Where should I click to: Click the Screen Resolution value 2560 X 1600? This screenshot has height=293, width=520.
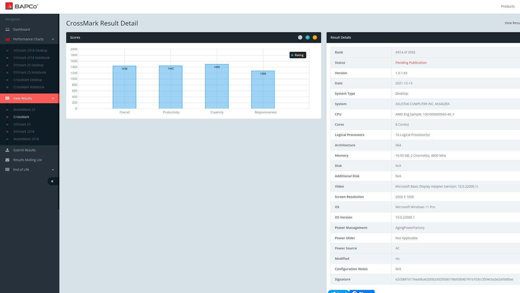click(x=404, y=197)
